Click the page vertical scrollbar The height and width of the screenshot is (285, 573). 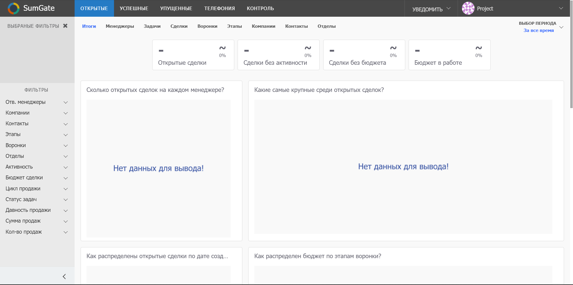[571, 54]
